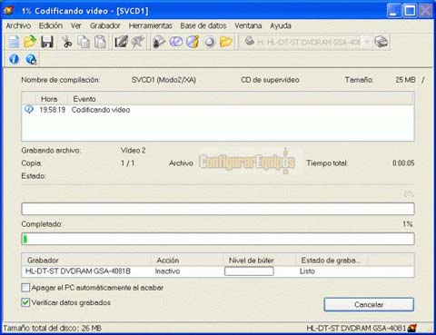Viewport: 436px width, 335px height.
Task: Click the Paste clipboard icon
Action: (100, 42)
